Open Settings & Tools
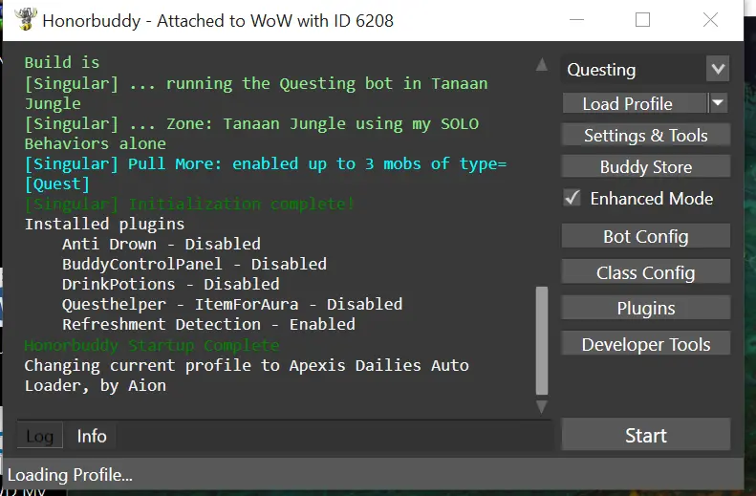This screenshot has height=496, width=756. [645, 136]
